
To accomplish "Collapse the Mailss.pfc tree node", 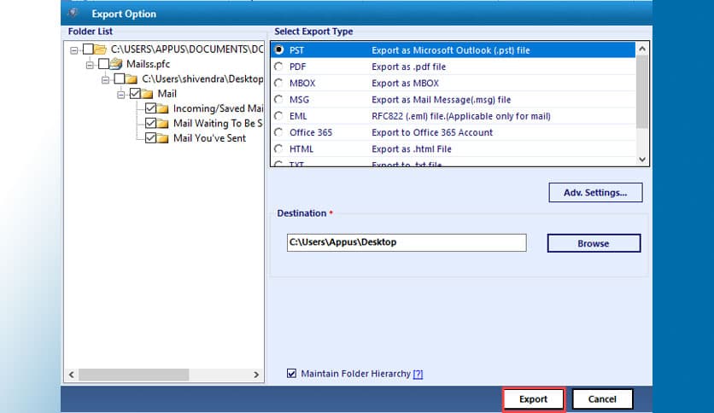I will 90,65.
